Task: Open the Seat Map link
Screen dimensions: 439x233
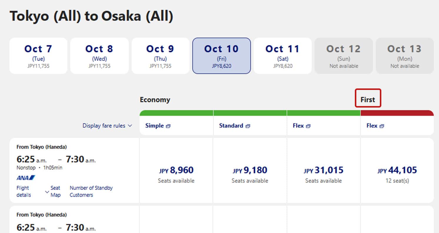Action: point(55,191)
